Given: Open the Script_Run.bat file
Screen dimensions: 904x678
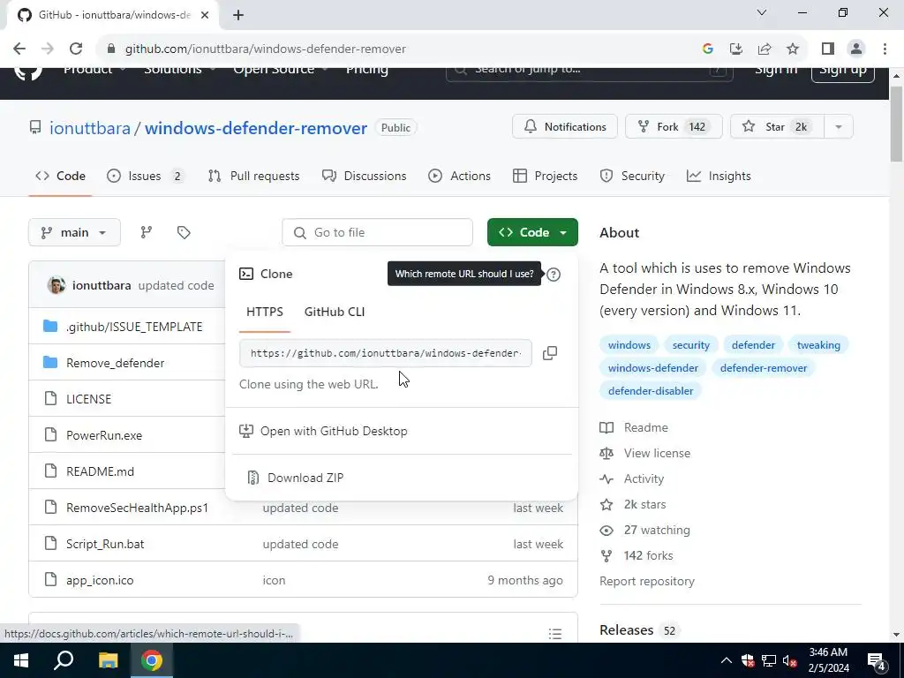Looking at the screenshot, I should click(x=105, y=544).
